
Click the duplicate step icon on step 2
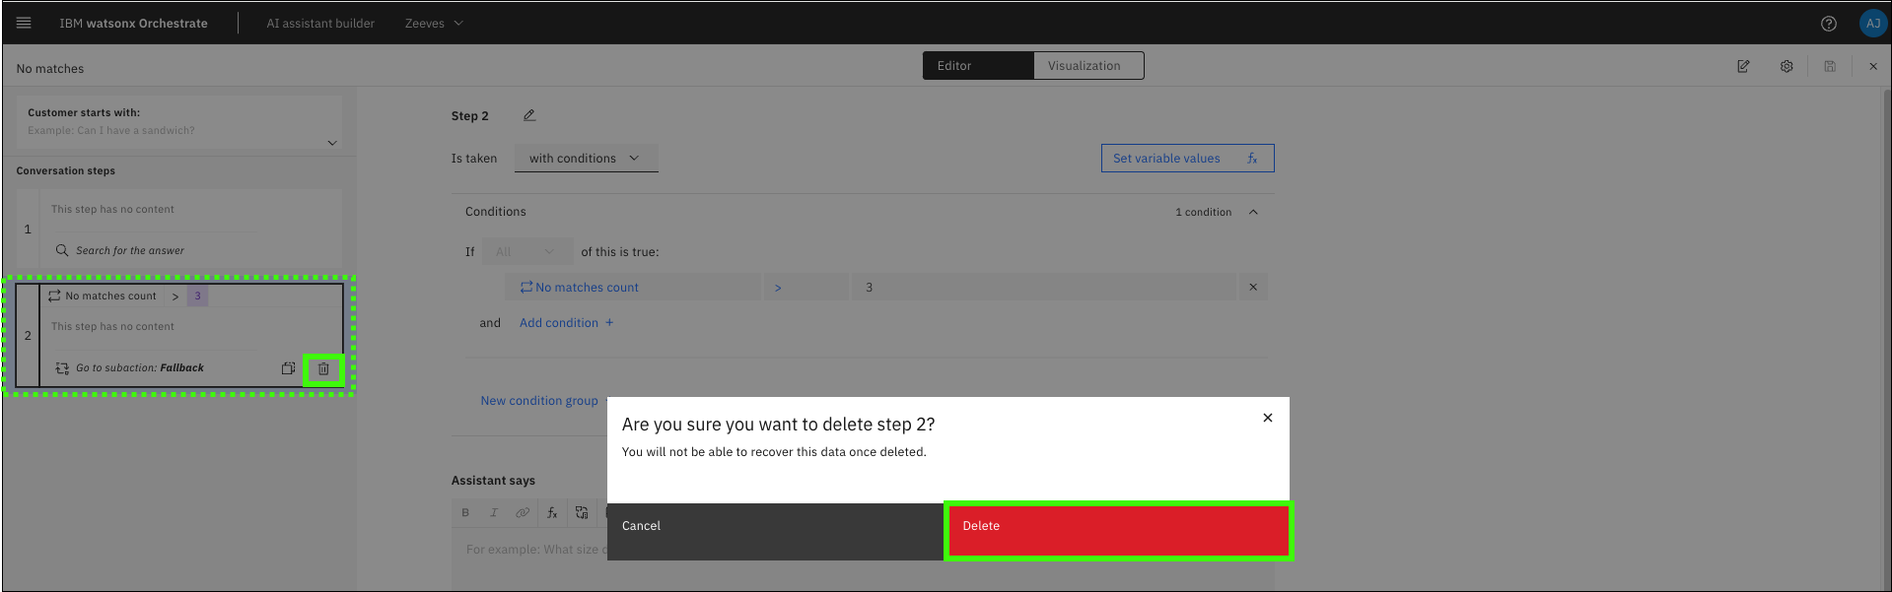coord(288,368)
